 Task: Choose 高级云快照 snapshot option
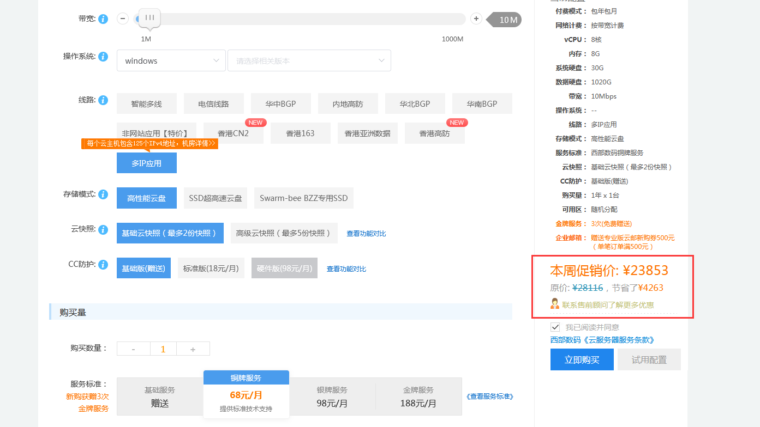pos(284,233)
